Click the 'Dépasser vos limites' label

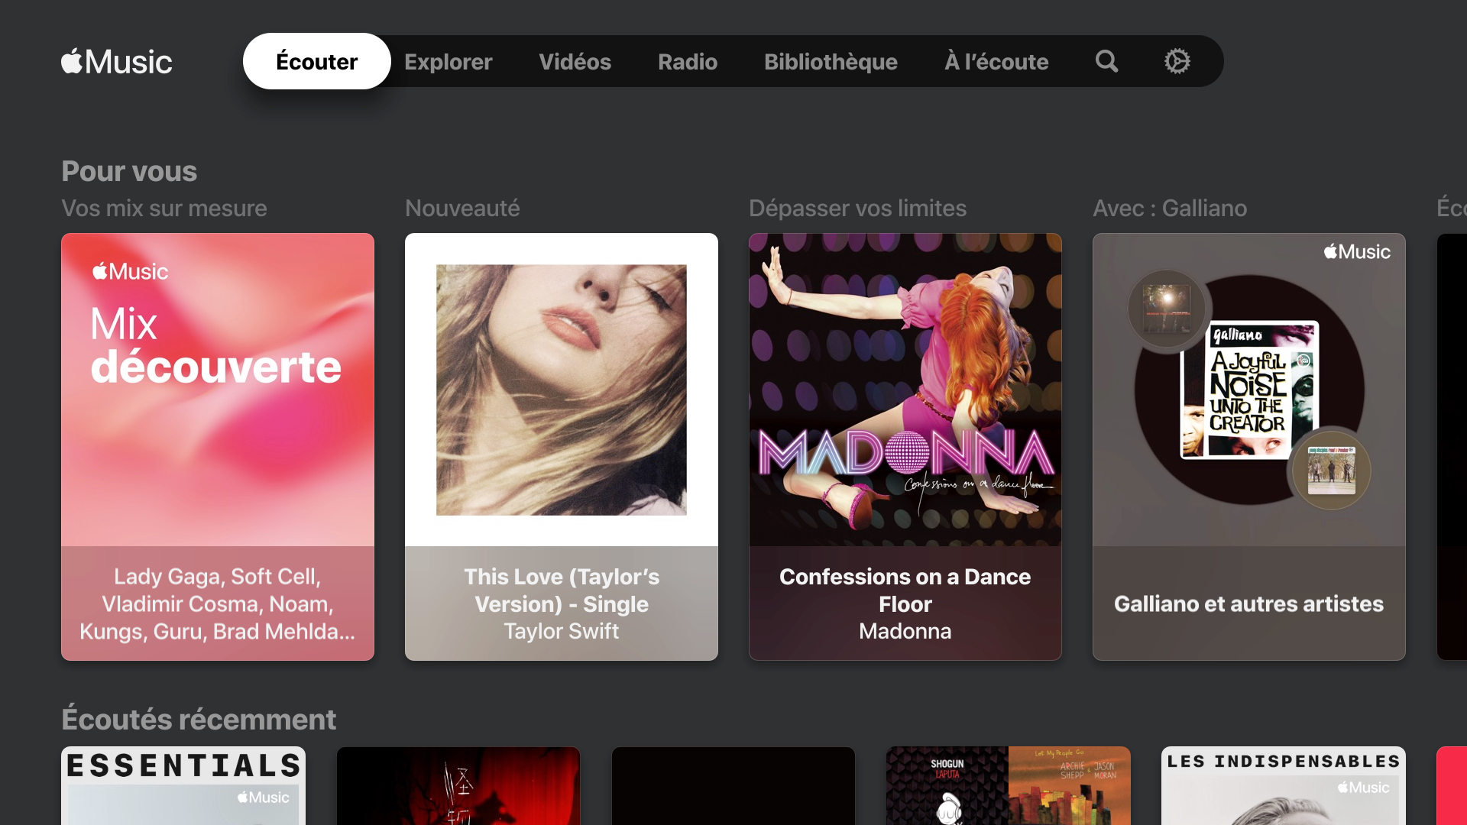click(857, 208)
